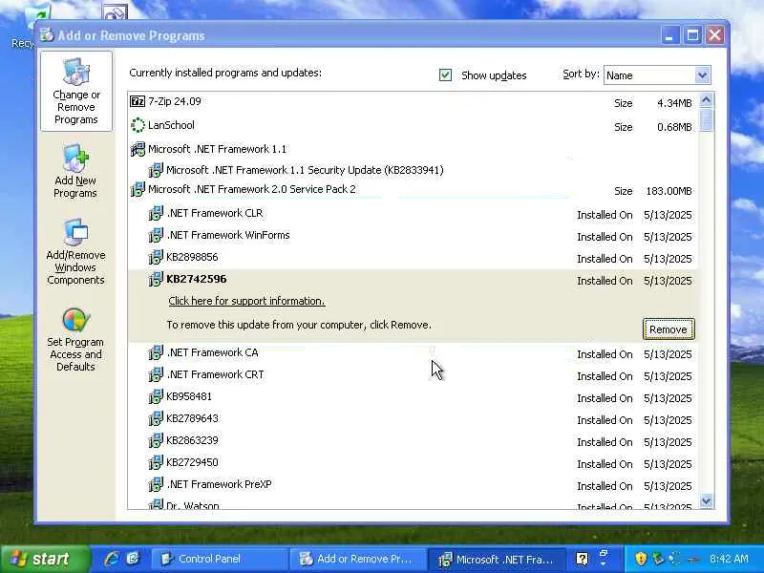Select the .NET Framework CRT row
Viewport: 764px width, 573px height.
coord(413,375)
